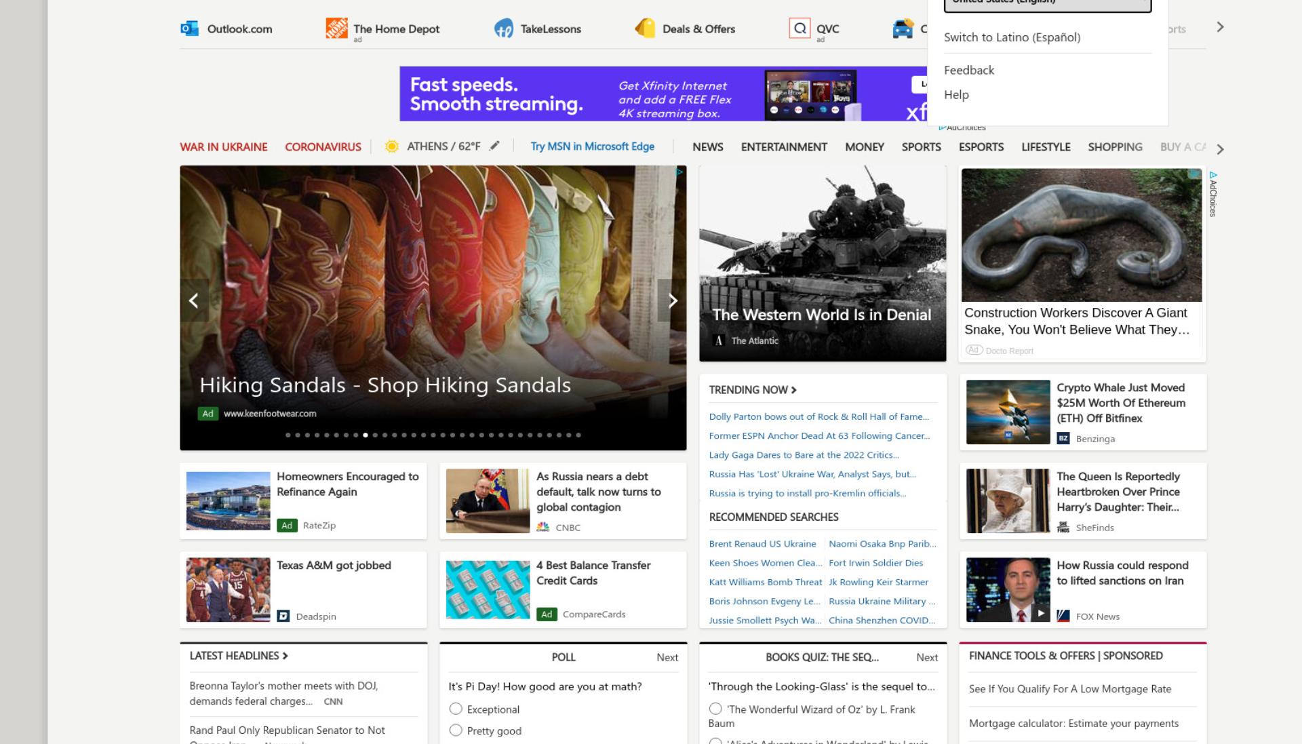Choose 'The Wonderful Wizard of Oz' quiz answer

(715, 709)
